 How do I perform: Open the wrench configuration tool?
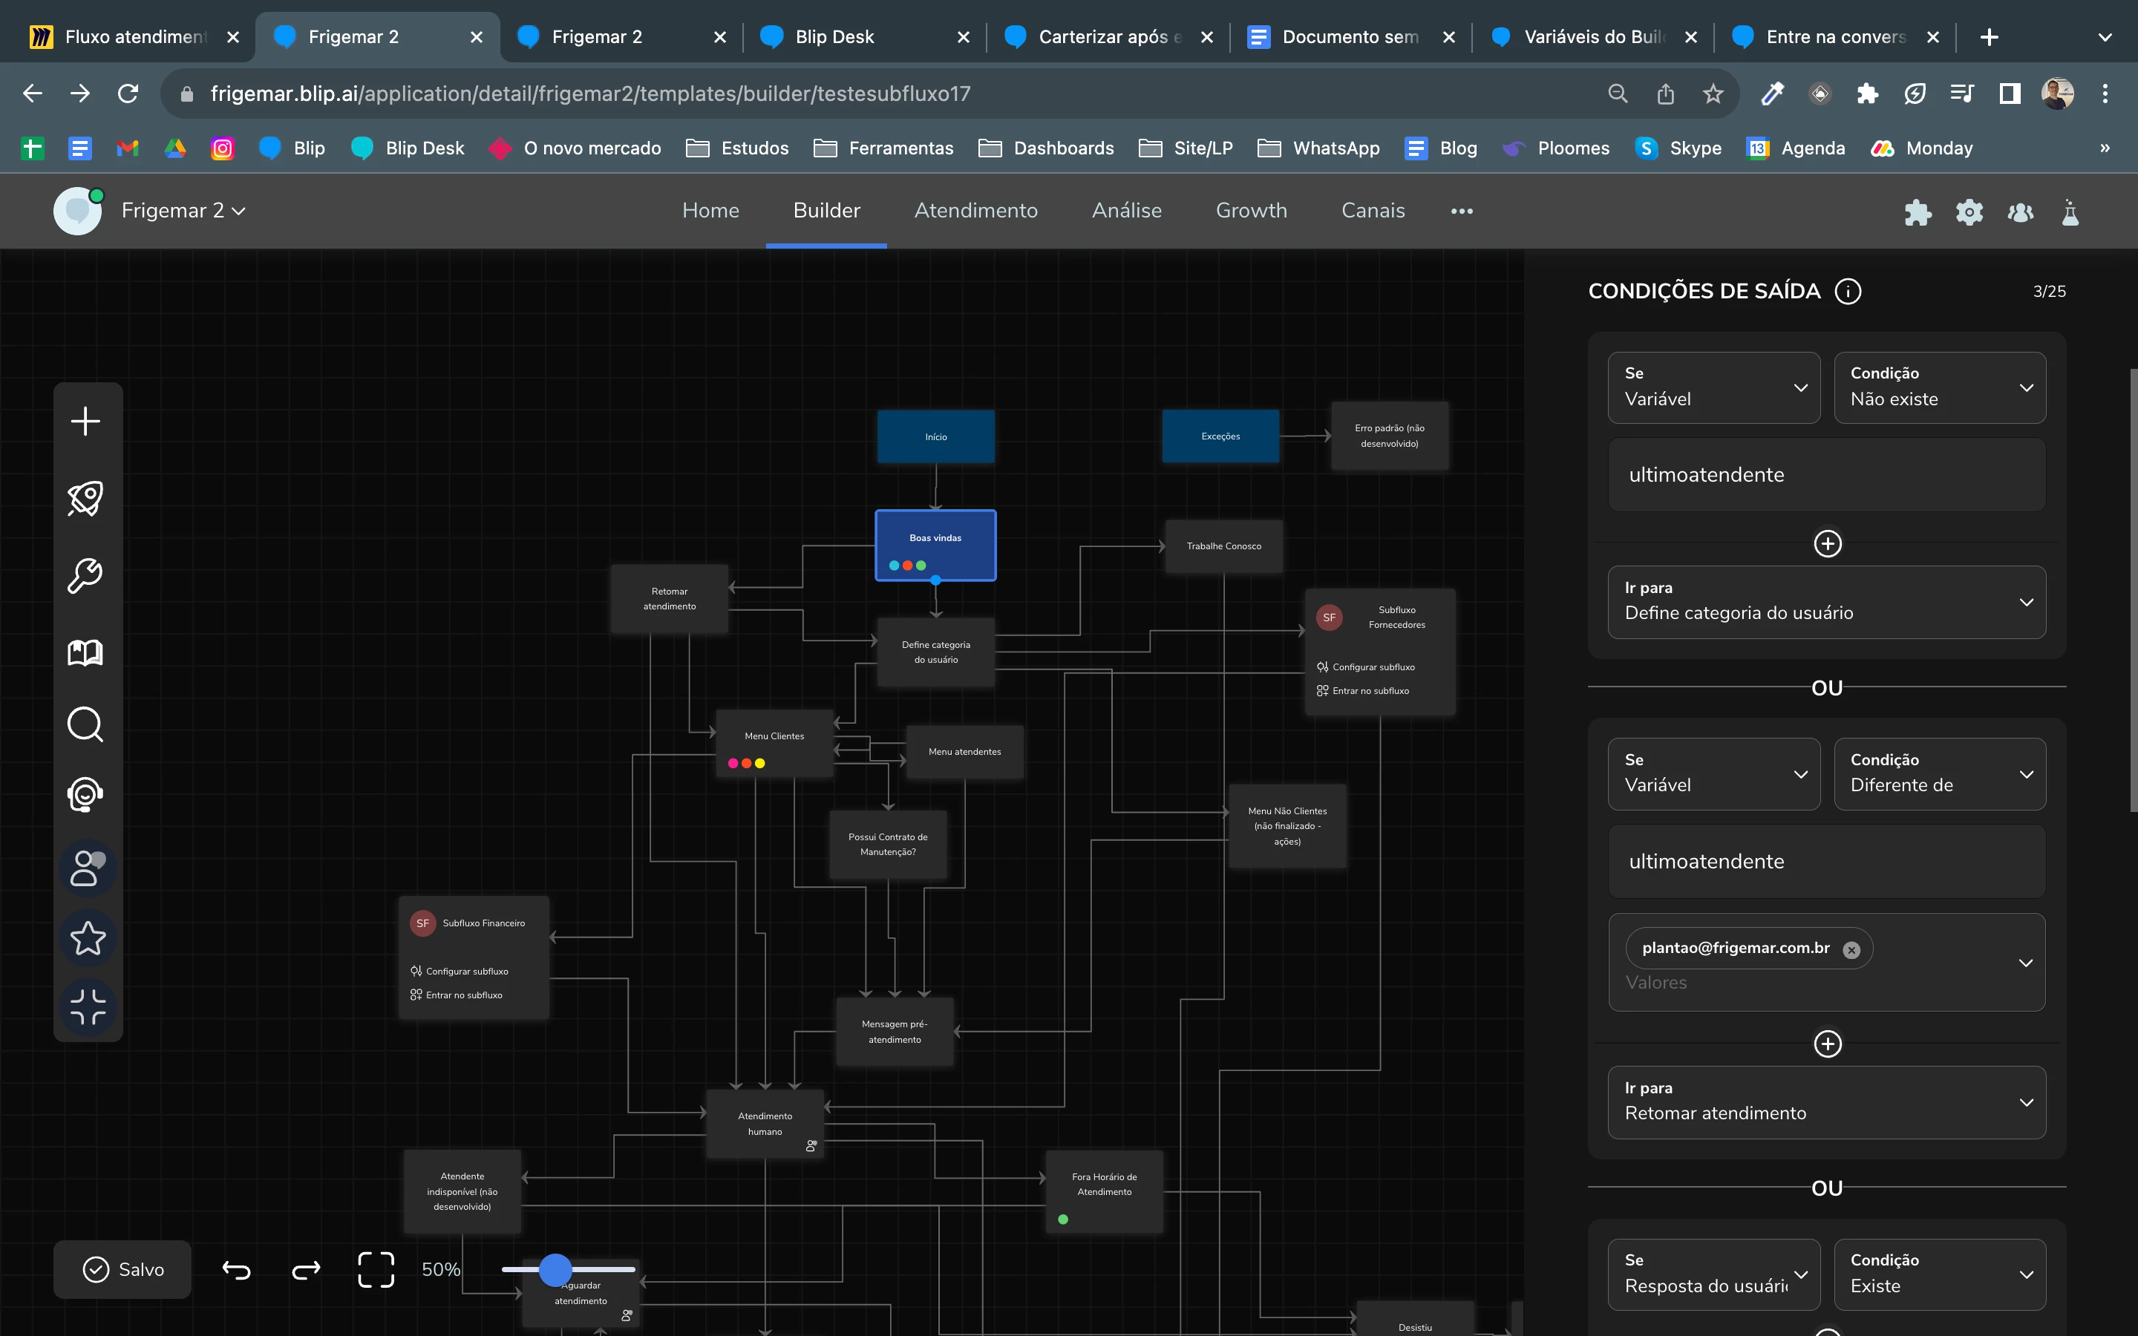pyautogui.click(x=85, y=575)
